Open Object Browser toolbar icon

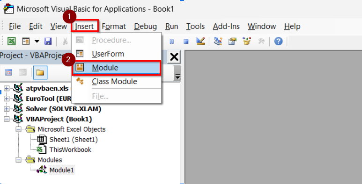247,41
